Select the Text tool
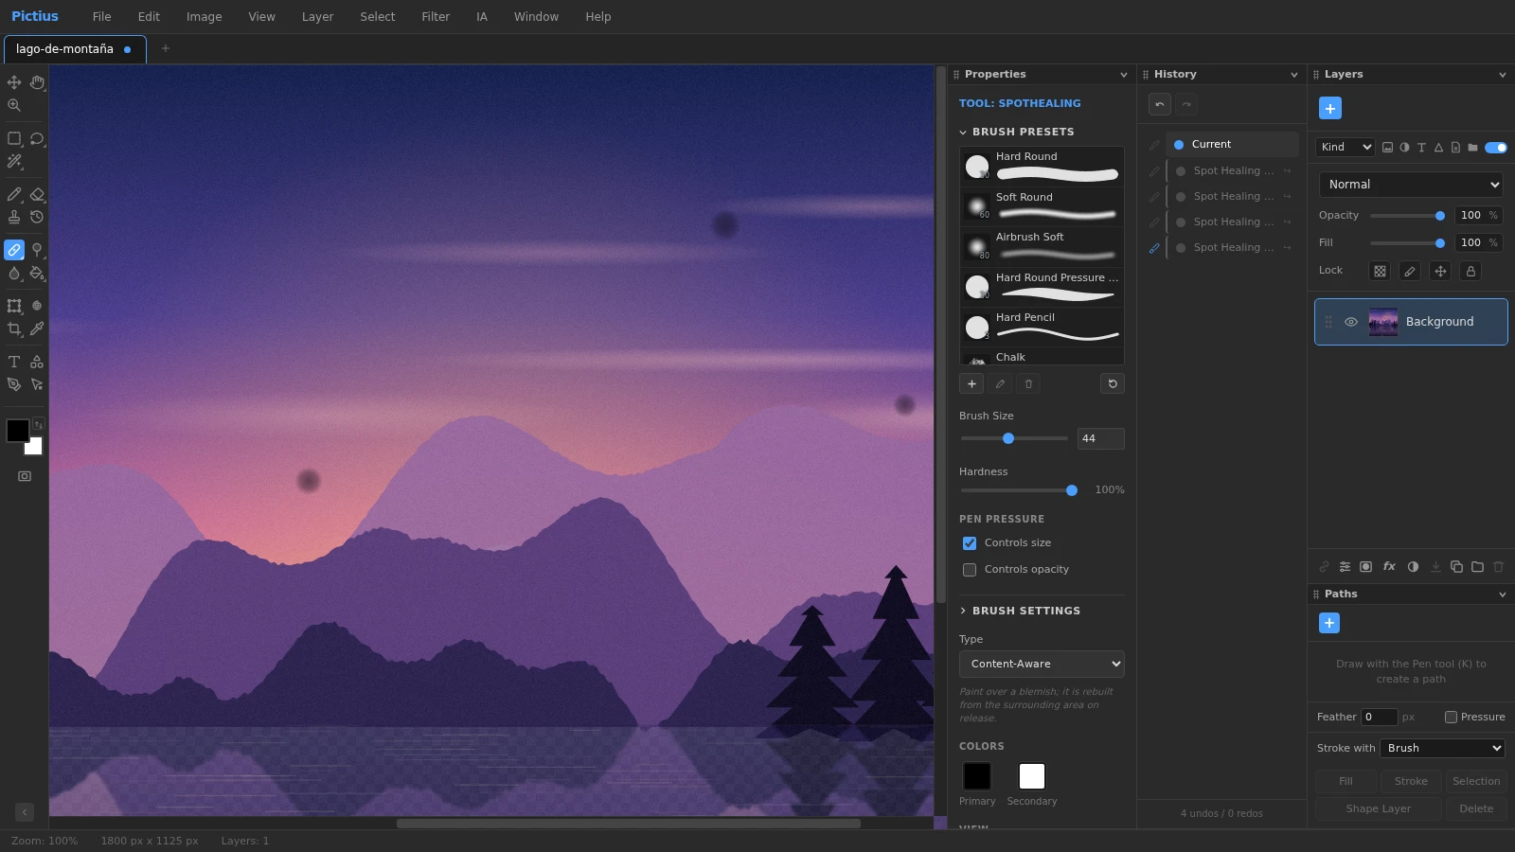 click(14, 362)
